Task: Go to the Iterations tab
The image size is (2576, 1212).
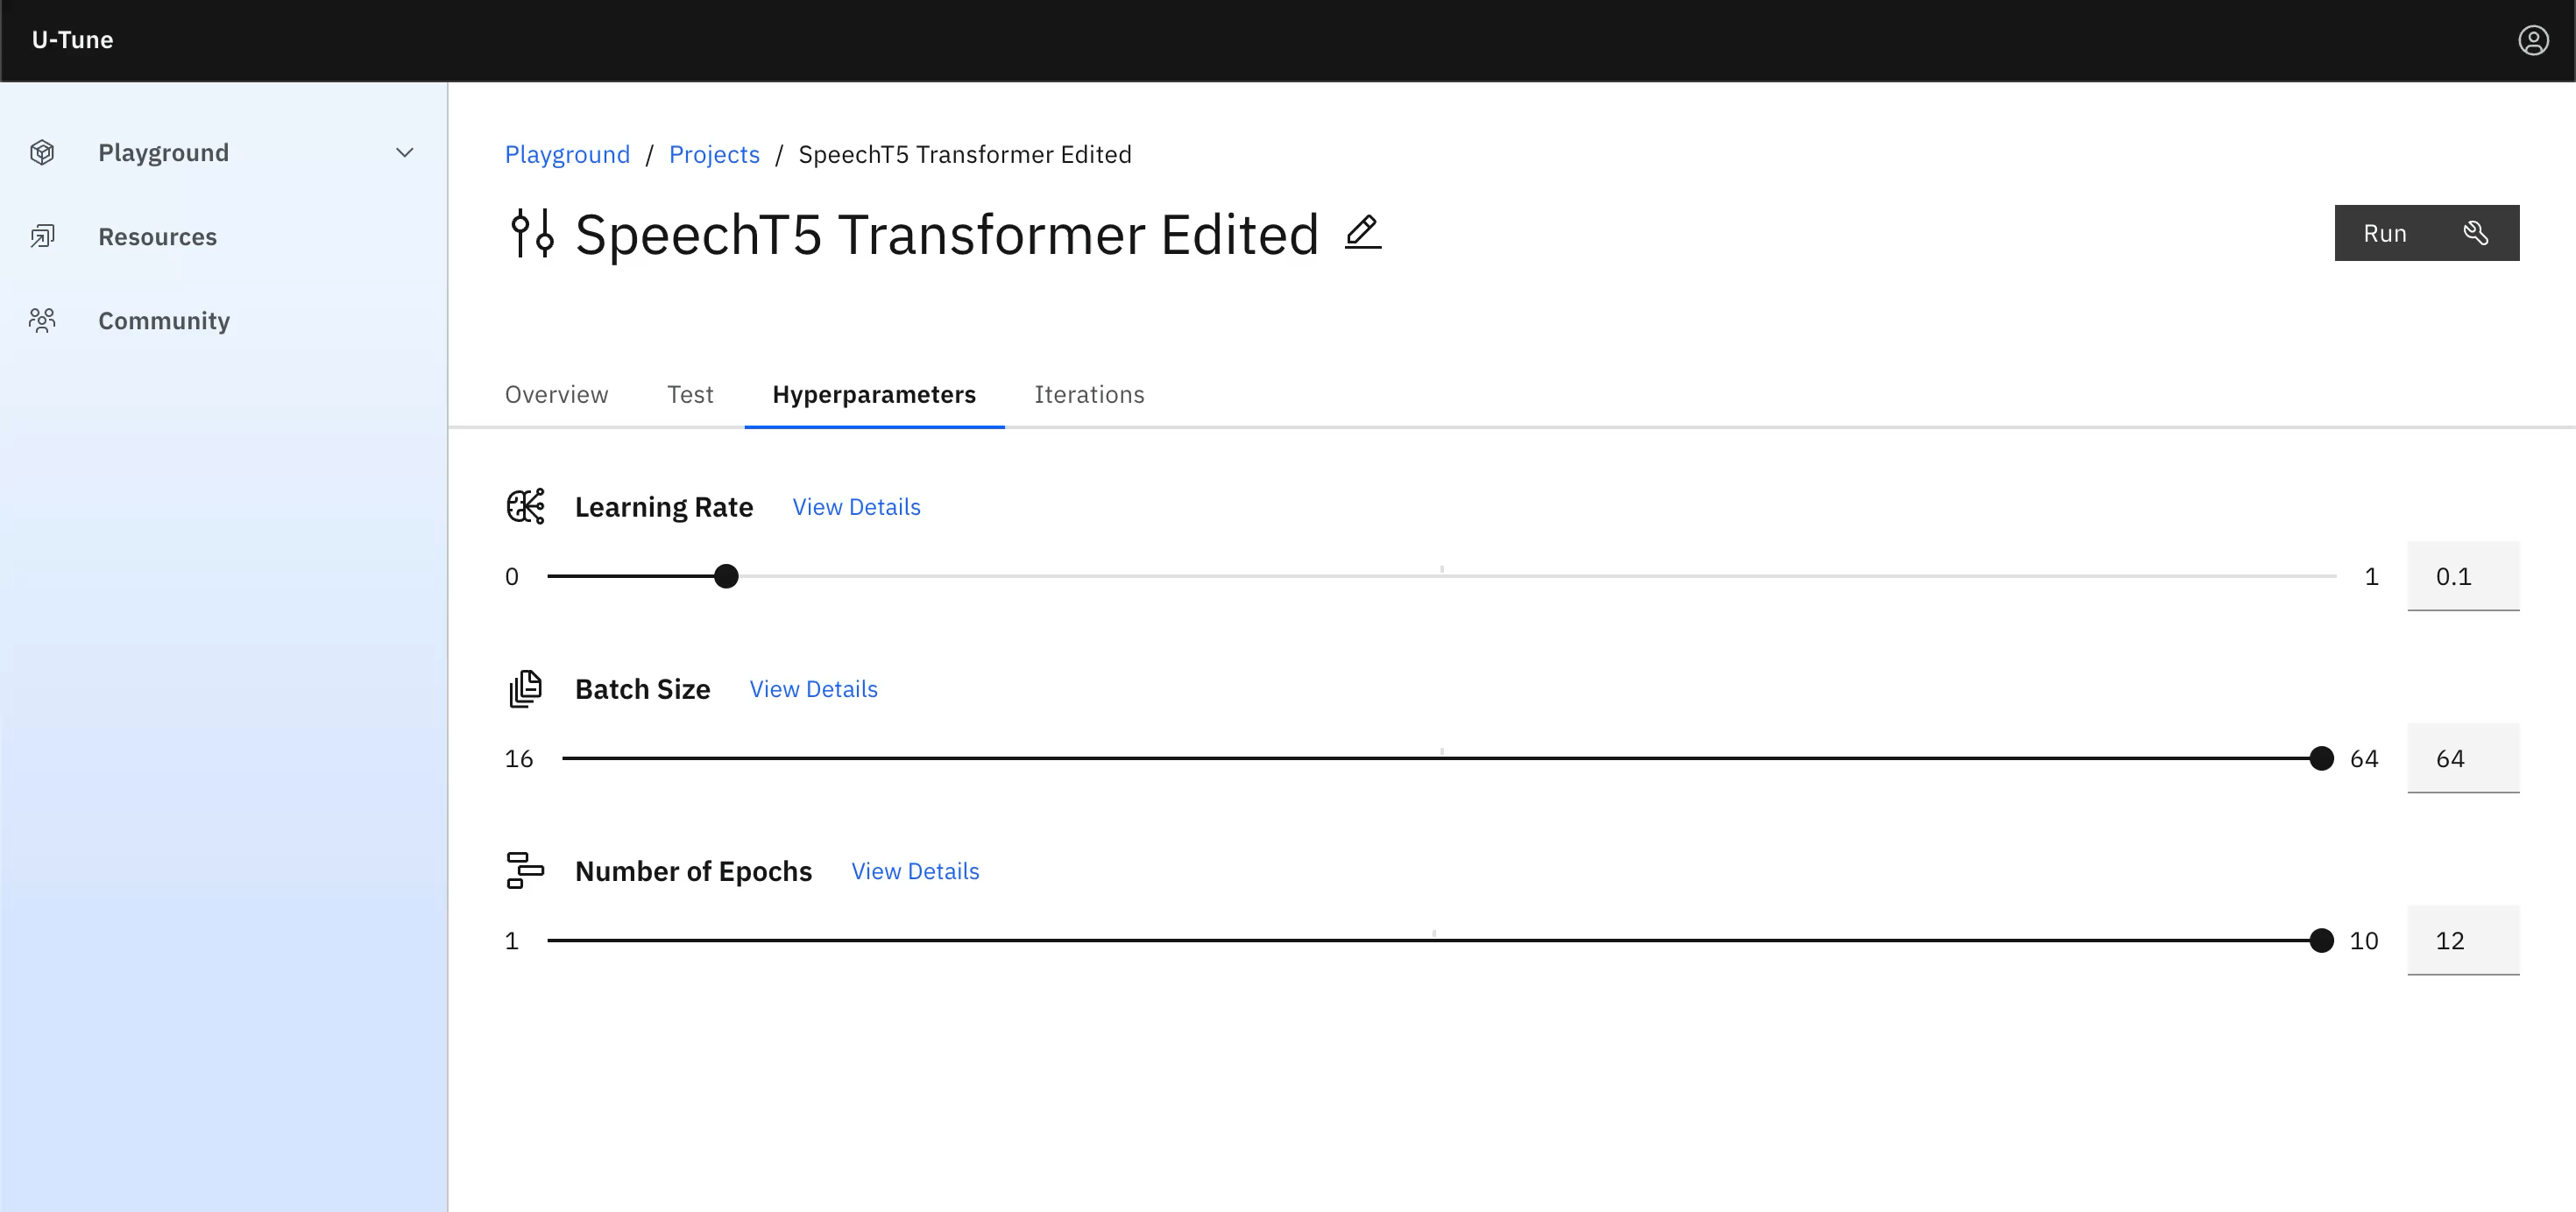Action: coord(1089,395)
